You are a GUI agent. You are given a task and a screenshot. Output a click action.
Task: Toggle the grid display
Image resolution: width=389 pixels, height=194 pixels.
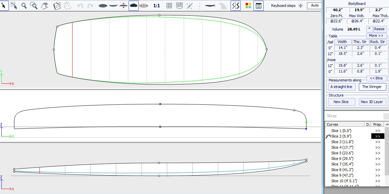click(169, 6)
